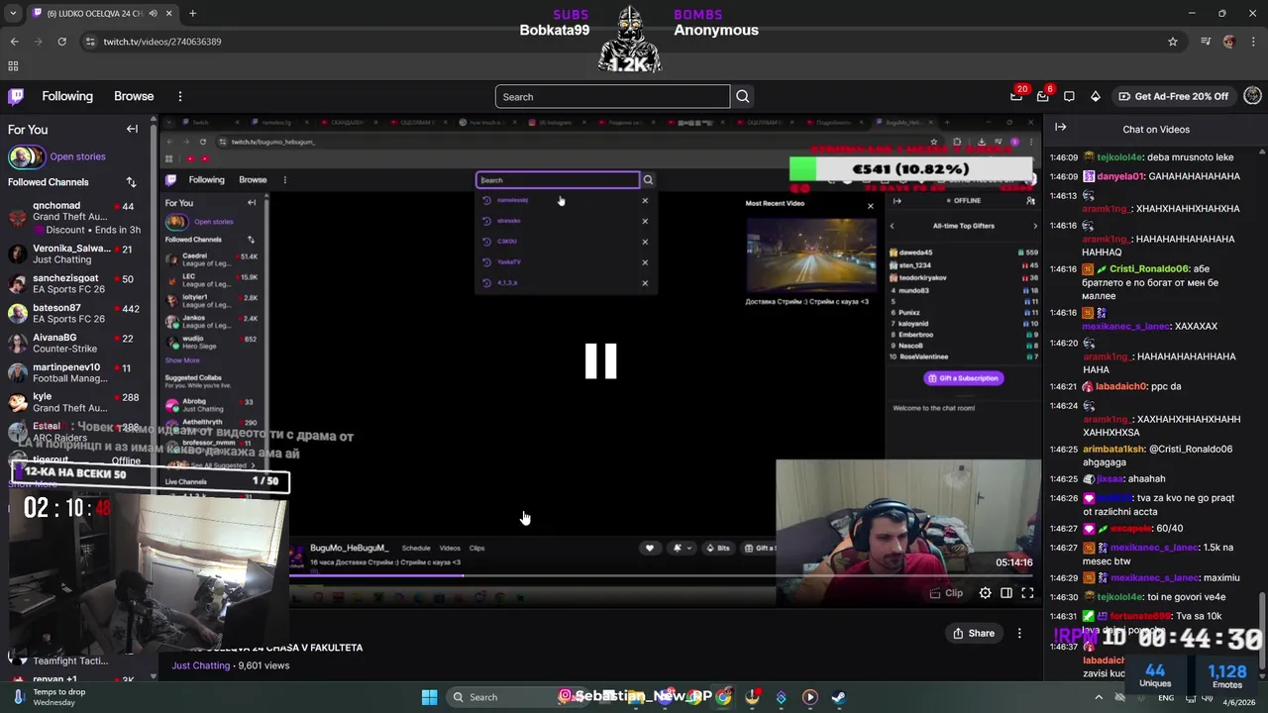Open sanchezisgoat channel in sidebar

(x=74, y=284)
